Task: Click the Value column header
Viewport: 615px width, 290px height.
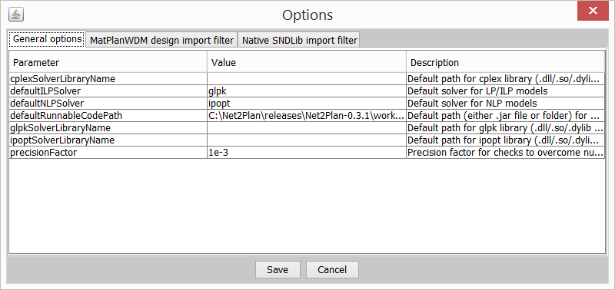Action: [307, 62]
